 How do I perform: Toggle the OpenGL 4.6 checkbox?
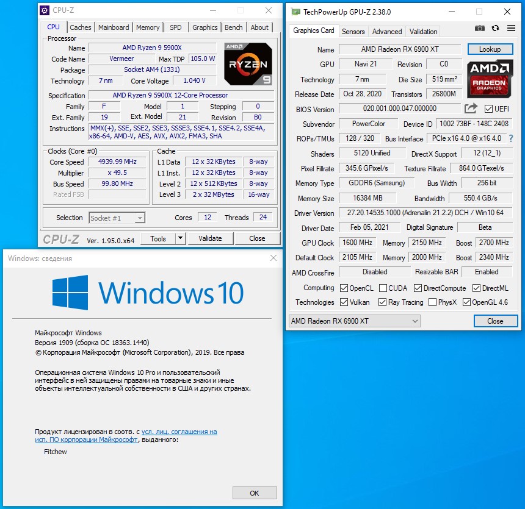[466, 302]
